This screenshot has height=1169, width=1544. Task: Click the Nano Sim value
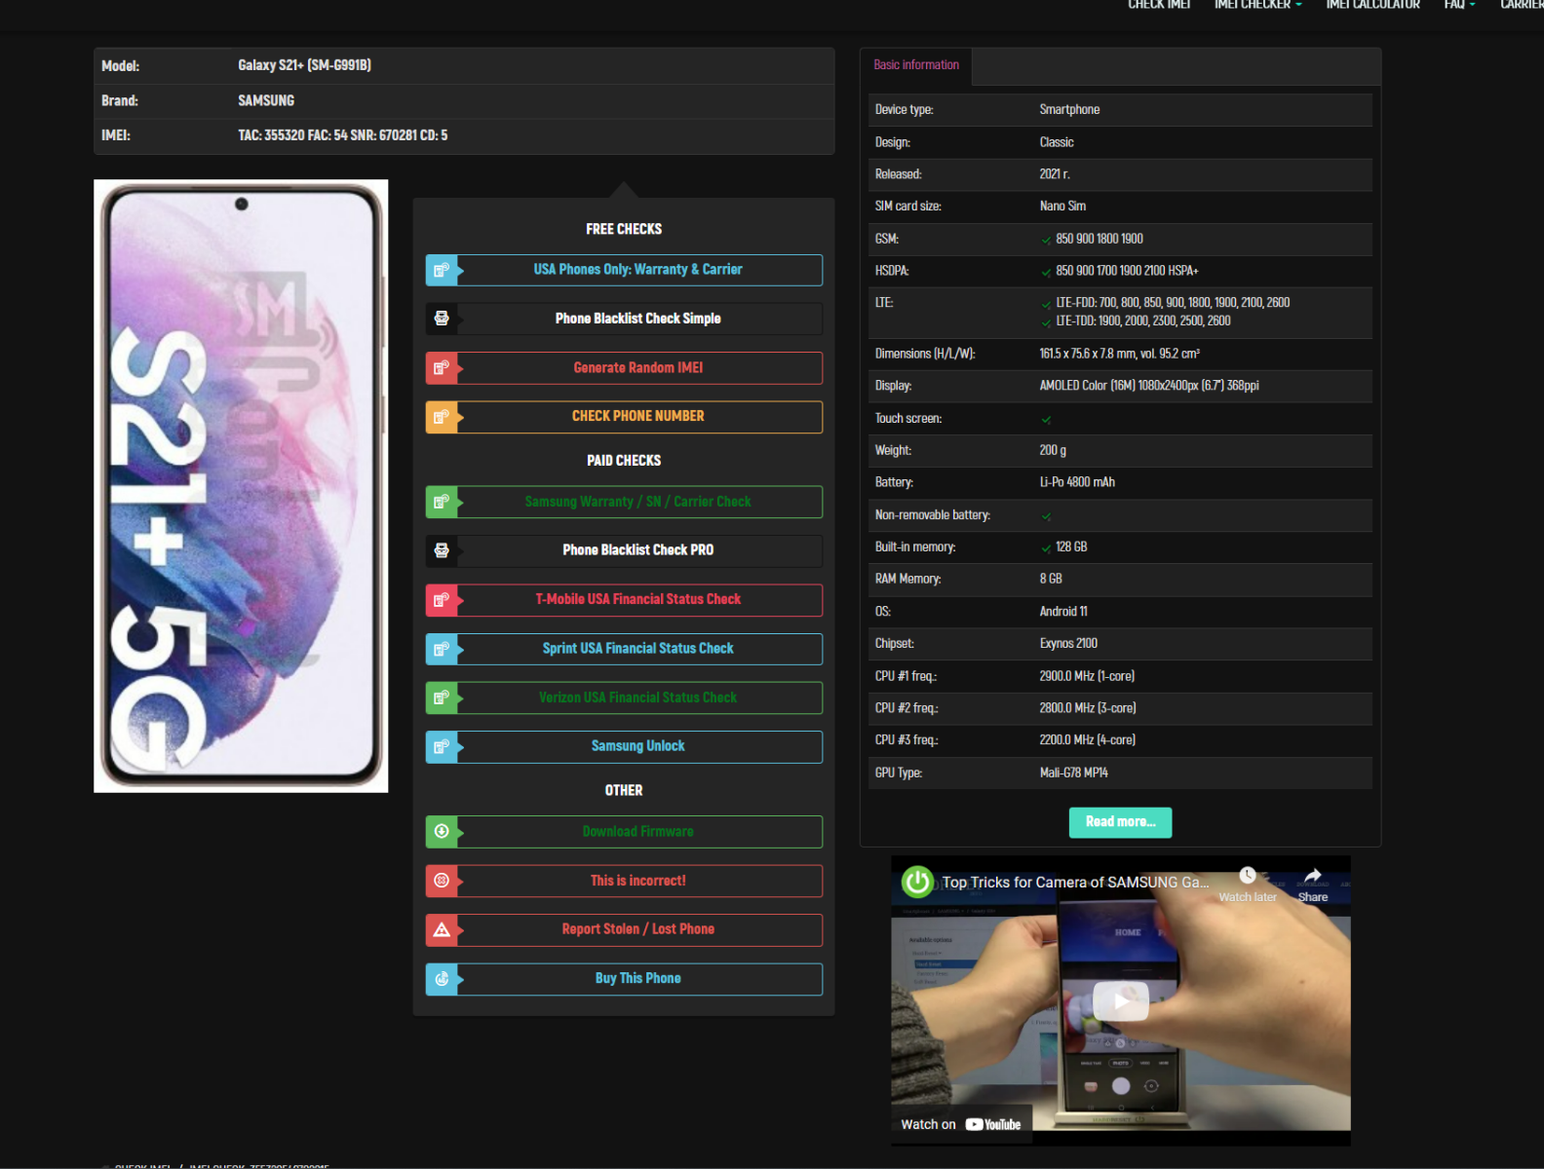[1062, 207]
